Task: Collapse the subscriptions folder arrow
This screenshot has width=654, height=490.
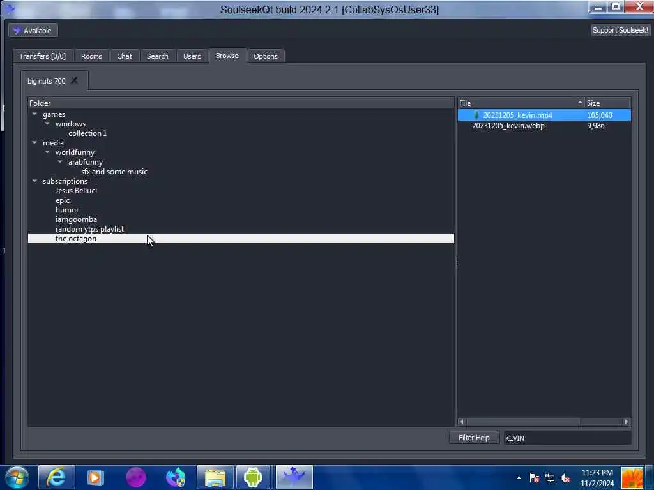Action: coord(34,181)
